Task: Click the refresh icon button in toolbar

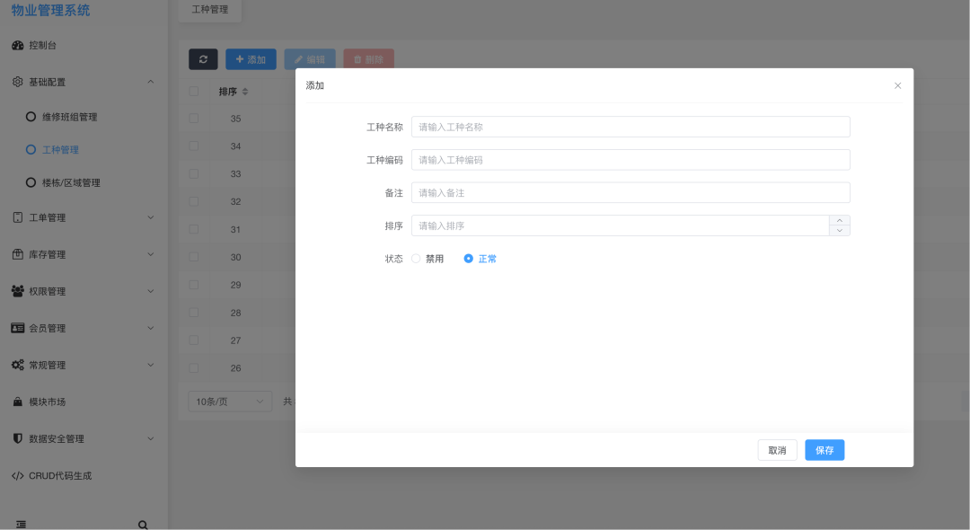Action: [x=203, y=59]
